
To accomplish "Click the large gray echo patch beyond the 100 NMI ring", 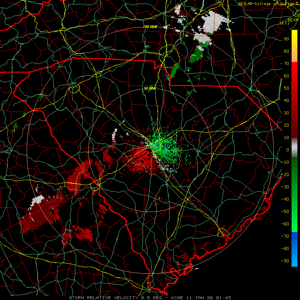I will point(212,23).
